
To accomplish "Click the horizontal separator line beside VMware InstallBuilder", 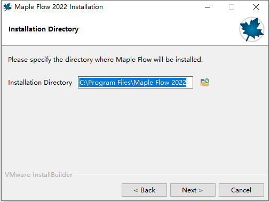I will point(172,174).
